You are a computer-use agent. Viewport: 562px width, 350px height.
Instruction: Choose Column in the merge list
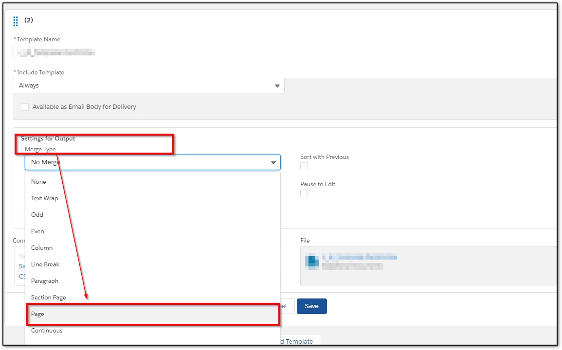(x=153, y=247)
